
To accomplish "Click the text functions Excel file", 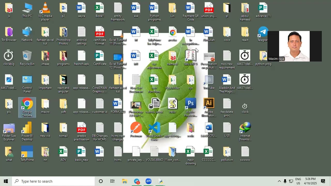I will click(154, 84).
